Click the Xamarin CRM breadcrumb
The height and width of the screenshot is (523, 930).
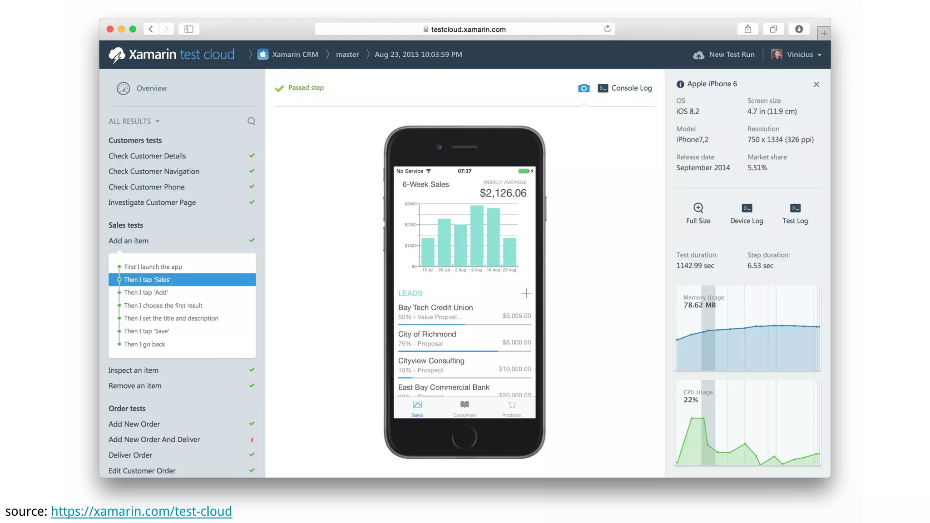pyautogui.click(x=295, y=54)
